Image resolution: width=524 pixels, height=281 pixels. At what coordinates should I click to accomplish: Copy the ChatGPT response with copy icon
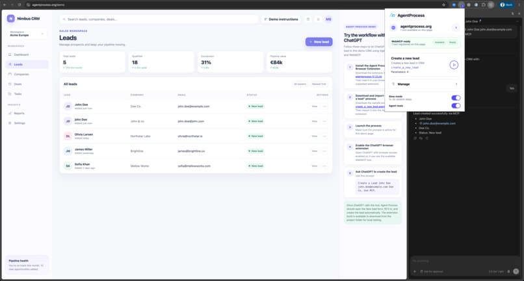[x=415, y=138]
